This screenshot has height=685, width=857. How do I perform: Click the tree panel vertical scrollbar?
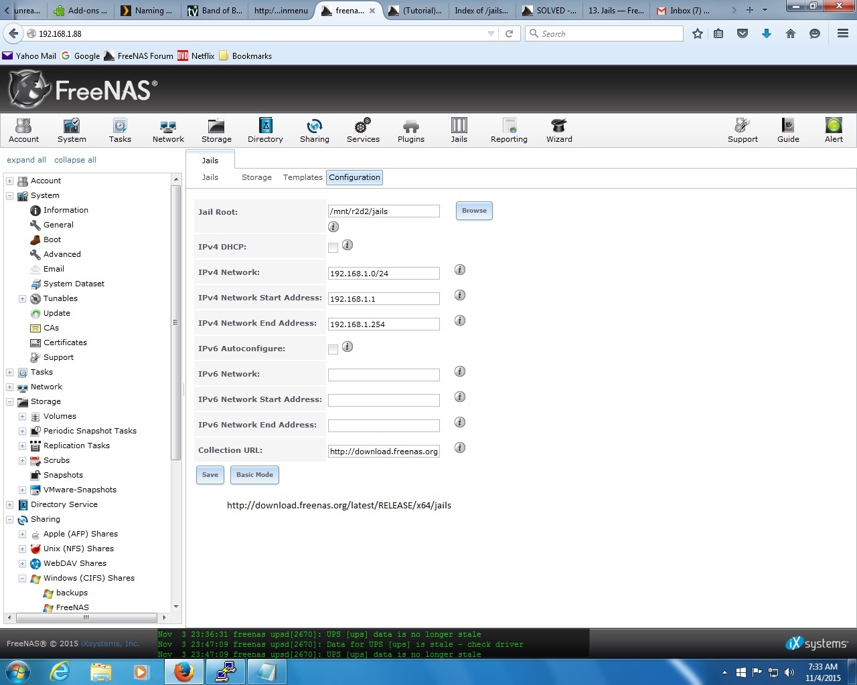pos(176,323)
